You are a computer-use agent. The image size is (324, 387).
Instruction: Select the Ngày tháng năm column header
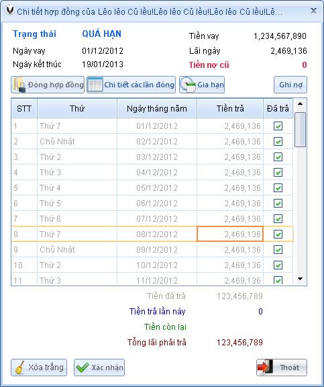[157, 108]
